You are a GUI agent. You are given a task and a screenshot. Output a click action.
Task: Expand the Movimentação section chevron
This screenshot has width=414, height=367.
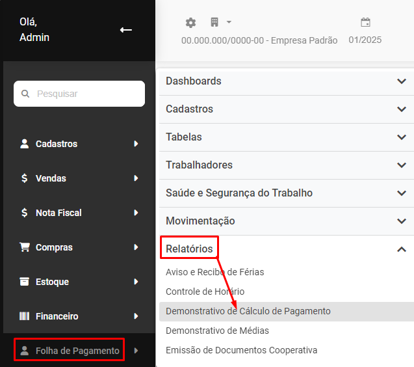point(402,221)
